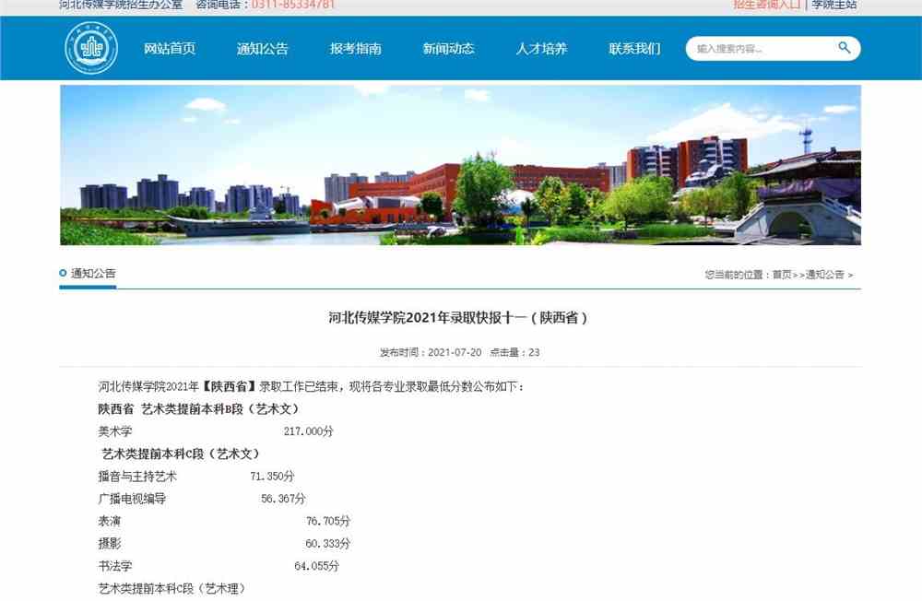The width and height of the screenshot is (922, 601).
Task: Click the score 64.055分
Action: pyautogui.click(x=316, y=566)
